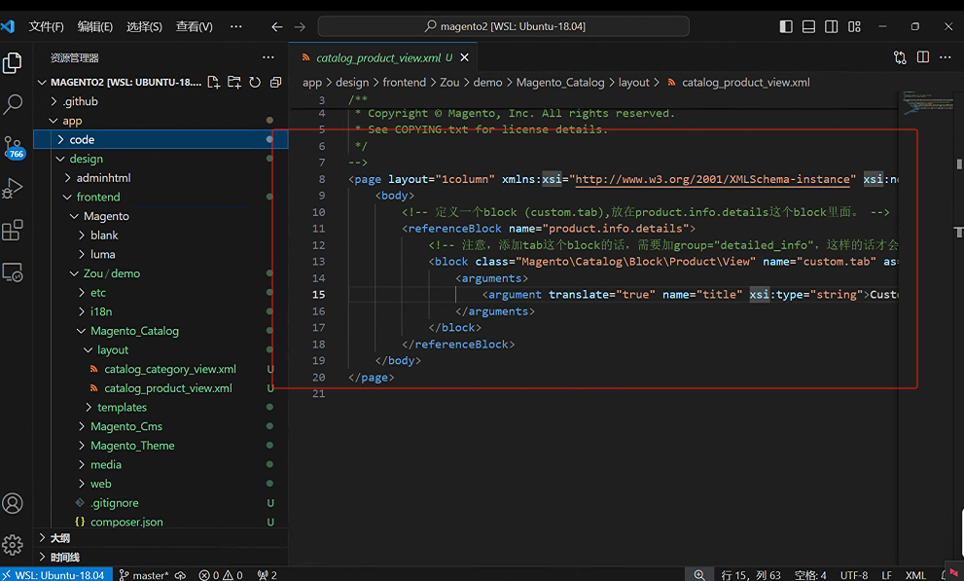The width and height of the screenshot is (964, 581).
Task: Refresh the explorer file tree
Action: click(255, 83)
